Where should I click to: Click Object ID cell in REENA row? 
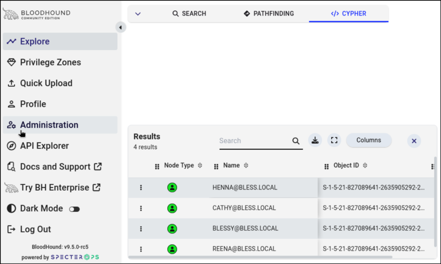click(374, 249)
